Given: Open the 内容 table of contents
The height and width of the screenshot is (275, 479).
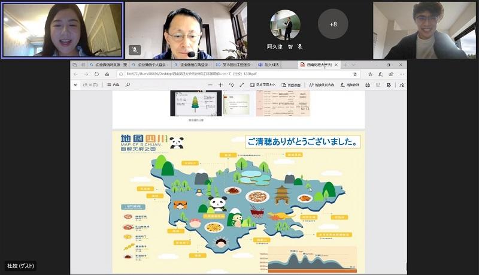Looking at the screenshot, I should click(x=113, y=85).
